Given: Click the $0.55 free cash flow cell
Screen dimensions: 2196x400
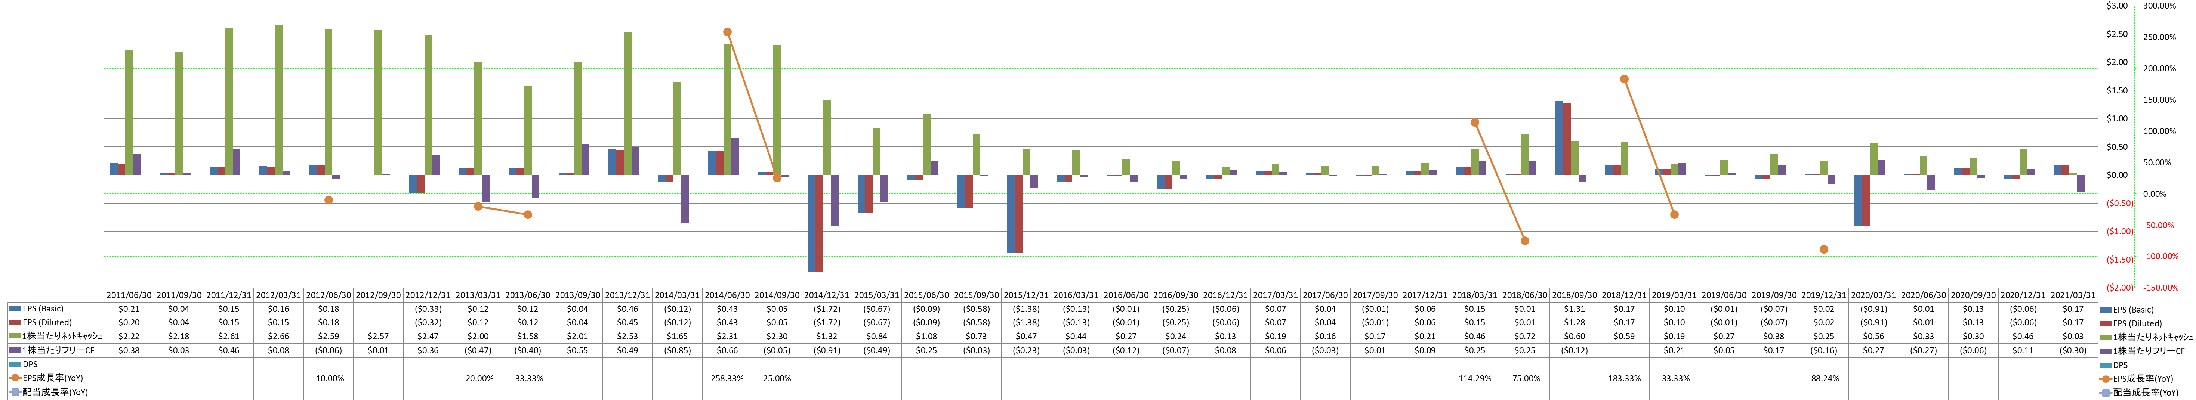Looking at the screenshot, I should click(x=577, y=350).
